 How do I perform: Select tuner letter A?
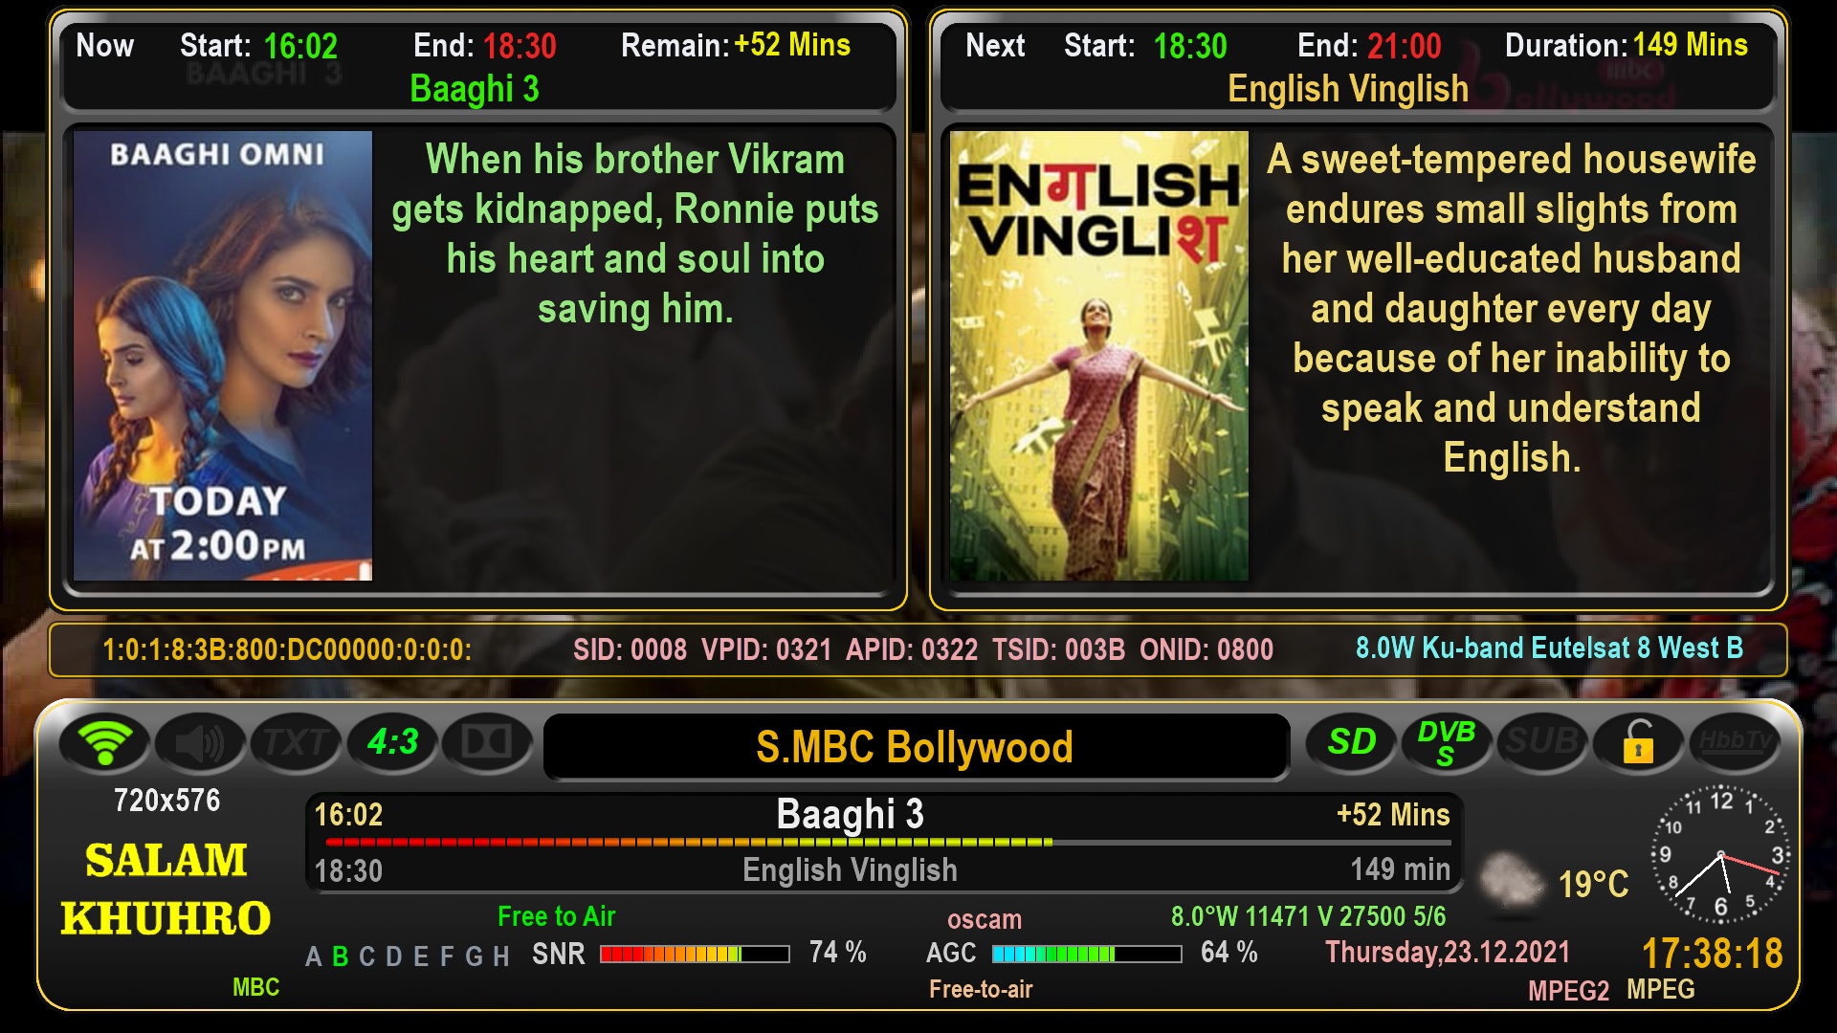tap(313, 956)
